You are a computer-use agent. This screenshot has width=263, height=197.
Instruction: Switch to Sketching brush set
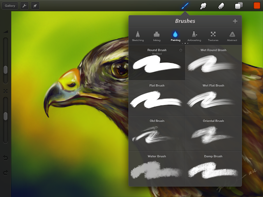[x=138, y=36]
